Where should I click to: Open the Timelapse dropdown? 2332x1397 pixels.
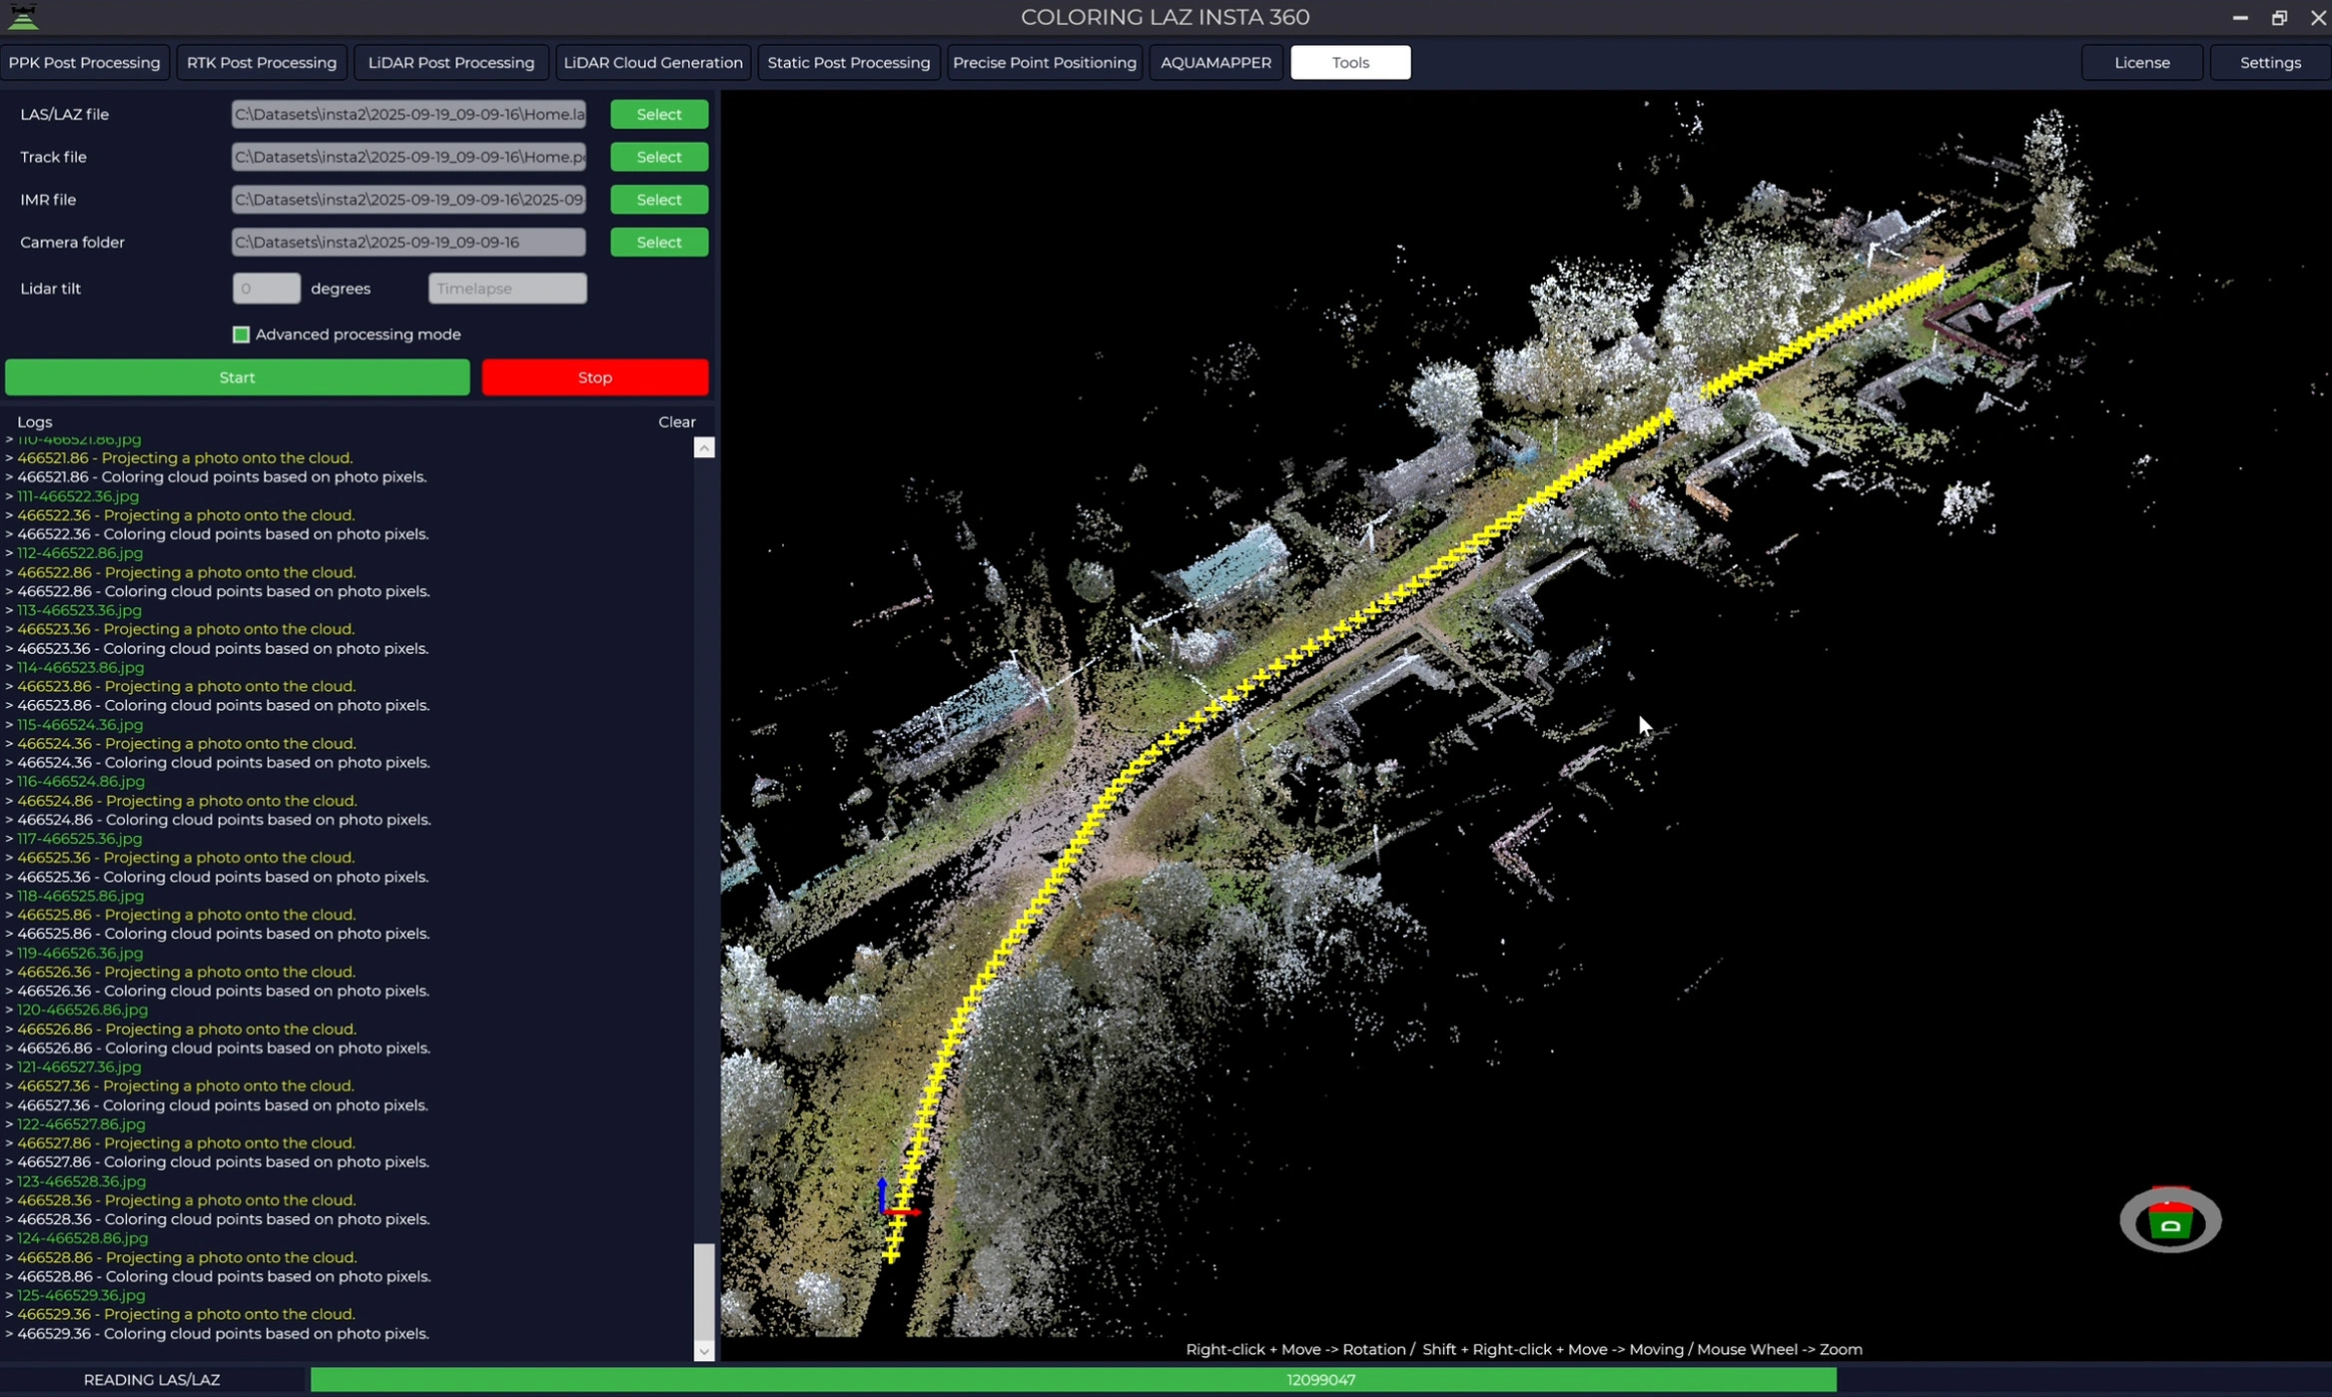coord(506,288)
